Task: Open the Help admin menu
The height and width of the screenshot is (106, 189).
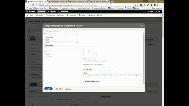Action: pos(100,15)
